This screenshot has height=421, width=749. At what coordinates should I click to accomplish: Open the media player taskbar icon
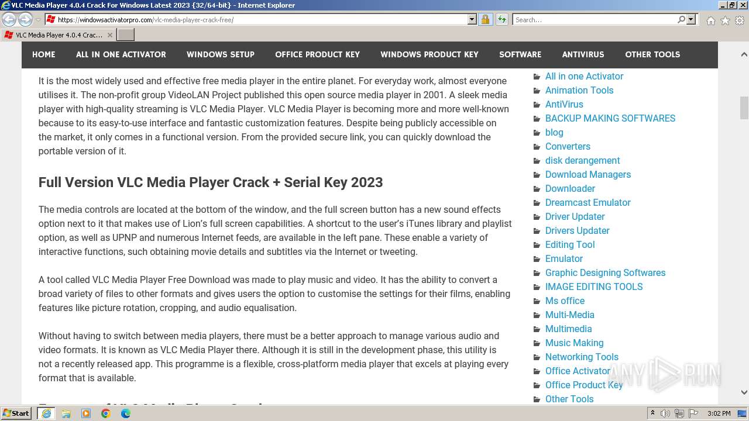click(x=86, y=413)
